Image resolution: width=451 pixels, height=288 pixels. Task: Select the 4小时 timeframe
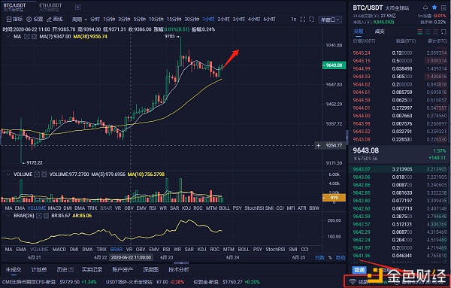click(254, 20)
